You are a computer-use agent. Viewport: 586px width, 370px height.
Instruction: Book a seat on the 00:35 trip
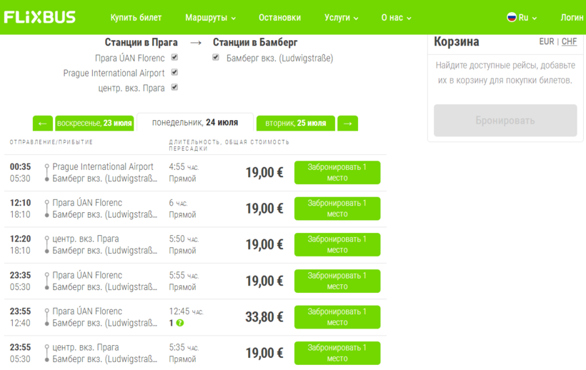pos(337,172)
